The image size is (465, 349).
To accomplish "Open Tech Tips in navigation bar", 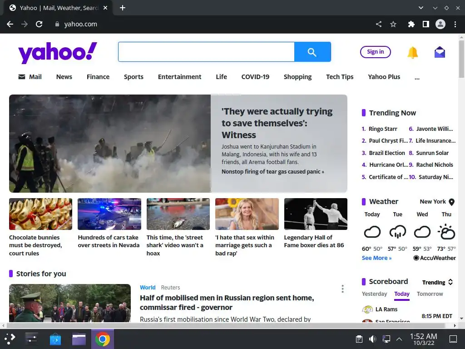I will (x=340, y=77).
